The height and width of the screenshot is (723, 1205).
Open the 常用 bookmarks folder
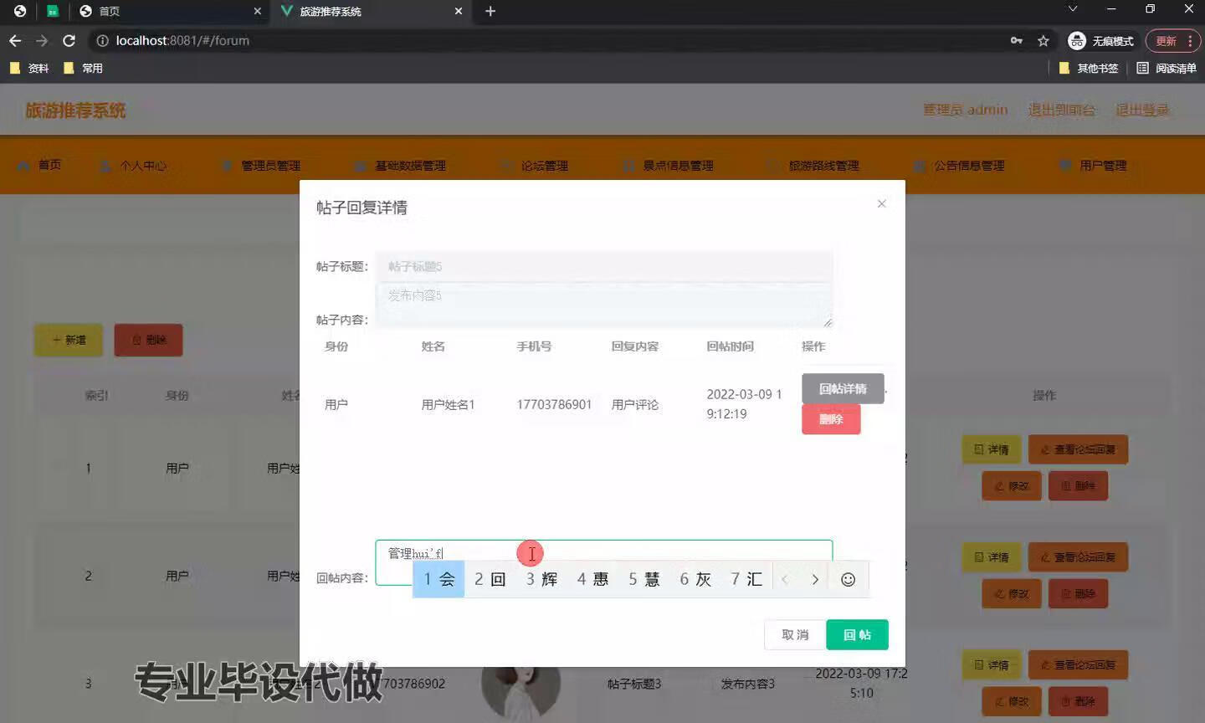pos(83,68)
